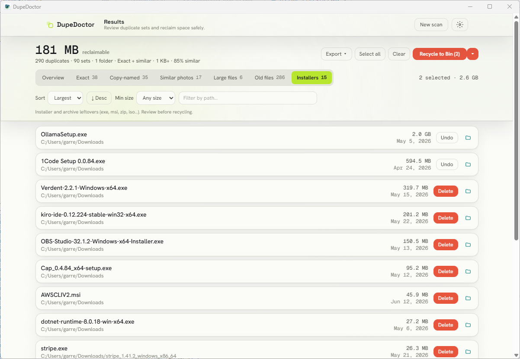This screenshot has height=359, width=520.
Task: Toggle the Desc sort direction
Action: tap(99, 98)
